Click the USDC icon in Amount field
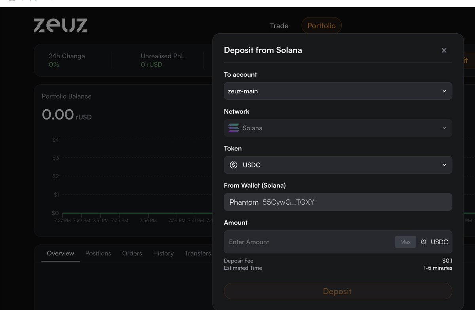This screenshot has width=475, height=310. pyautogui.click(x=424, y=242)
